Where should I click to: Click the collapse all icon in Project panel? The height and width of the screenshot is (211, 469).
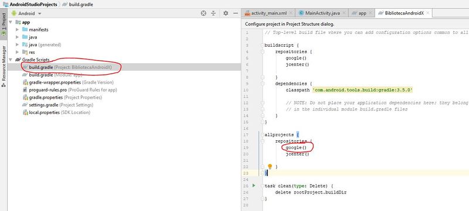pyautogui.click(x=213, y=13)
